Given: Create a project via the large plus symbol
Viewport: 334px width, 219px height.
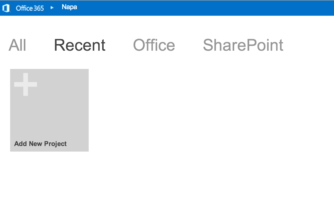Looking at the screenshot, I should coord(26,84).
